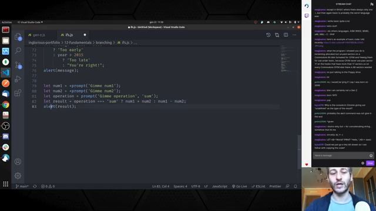Click the timeline history icon in the editor toolbar
Screen dimensions: 376x211
[268, 35]
